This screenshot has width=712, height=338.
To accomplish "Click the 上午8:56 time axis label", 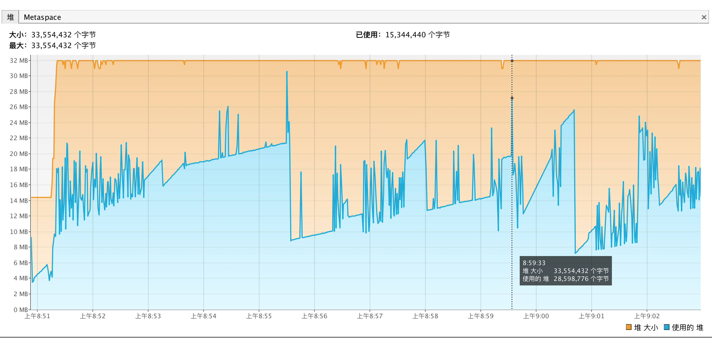I will pos(314,316).
